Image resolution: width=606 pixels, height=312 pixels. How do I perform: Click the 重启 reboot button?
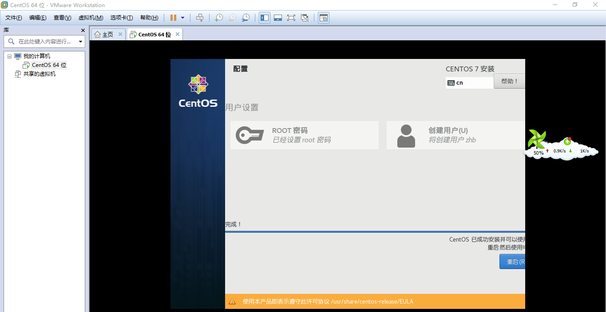click(512, 261)
